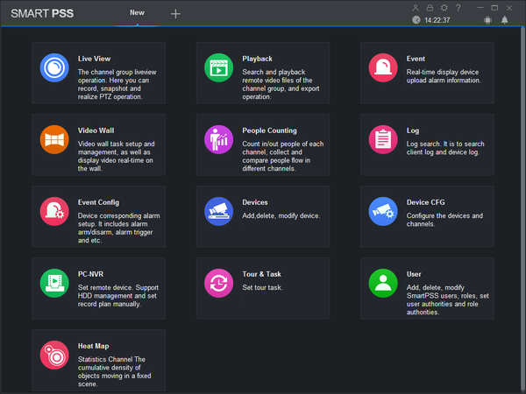Launch the Playback clapperboard icon

coord(218,67)
